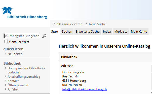The width and height of the screenshot is (152, 94).
Task: Switch to the Index tab
Action: pos(107,32)
